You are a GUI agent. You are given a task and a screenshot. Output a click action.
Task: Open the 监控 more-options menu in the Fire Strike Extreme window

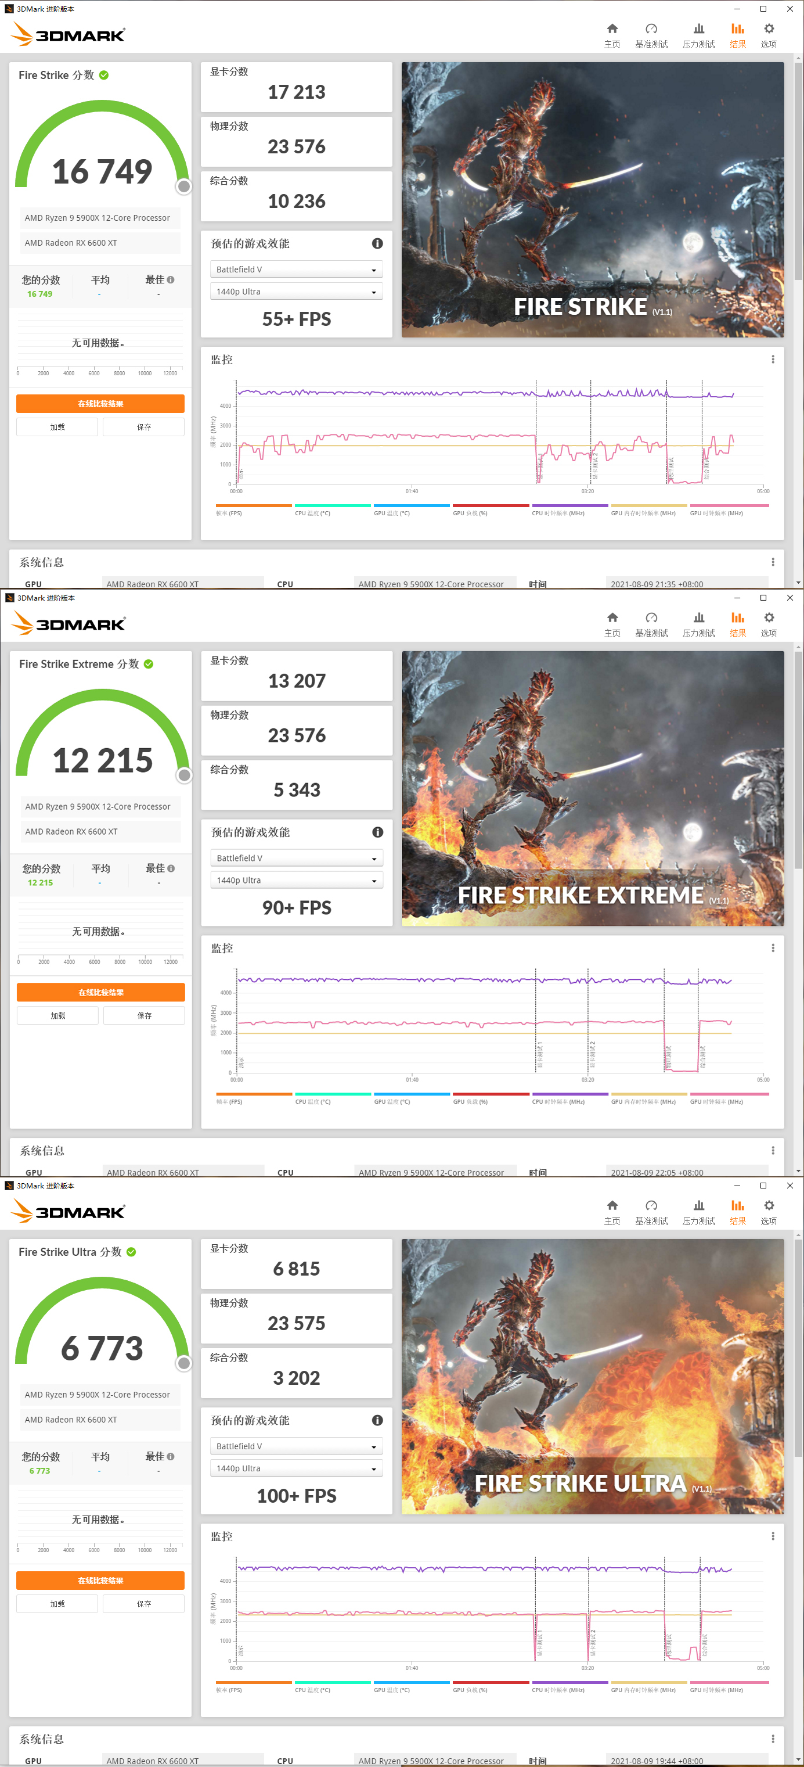[773, 948]
